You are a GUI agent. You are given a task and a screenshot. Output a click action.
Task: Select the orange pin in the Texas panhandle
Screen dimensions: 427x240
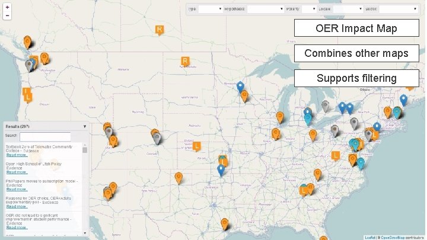(x=179, y=178)
